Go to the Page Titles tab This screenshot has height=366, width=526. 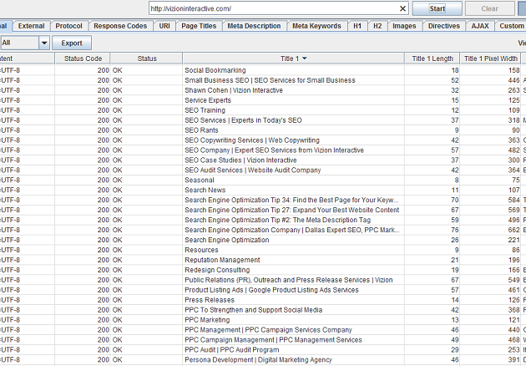click(198, 26)
